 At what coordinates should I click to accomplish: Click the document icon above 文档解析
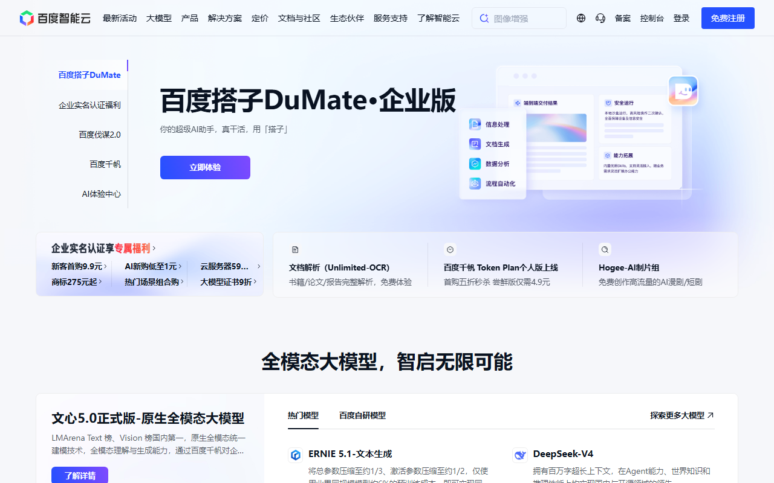(295, 249)
